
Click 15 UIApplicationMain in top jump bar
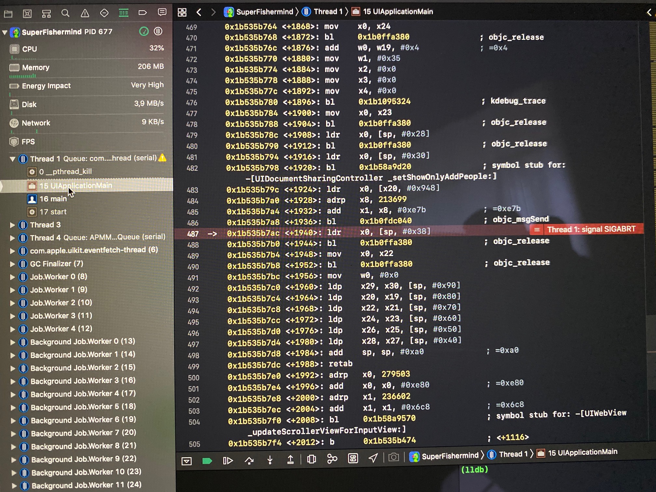(392, 12)
